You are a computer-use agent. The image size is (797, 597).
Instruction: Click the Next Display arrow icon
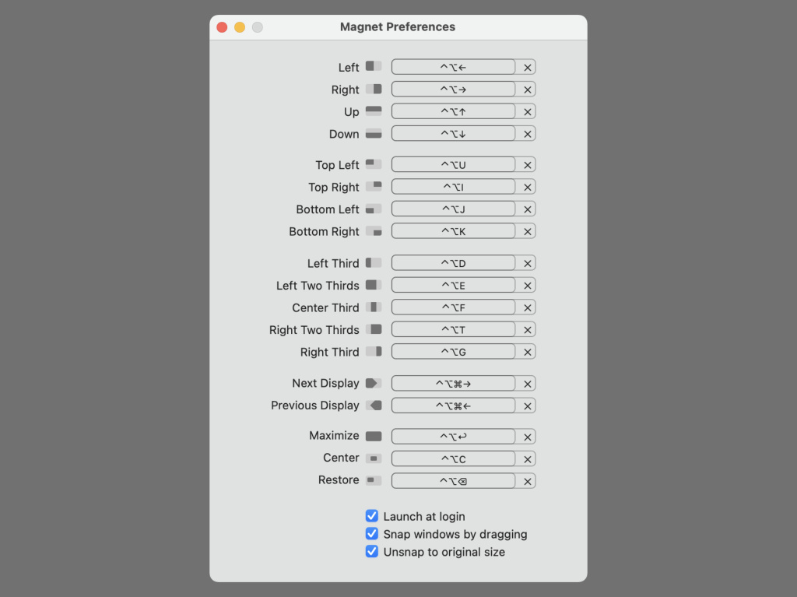click(374, 383)
